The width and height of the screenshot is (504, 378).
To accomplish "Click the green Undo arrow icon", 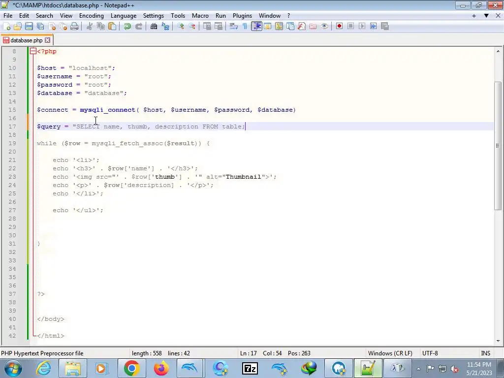I will click(x=127, y=27).
